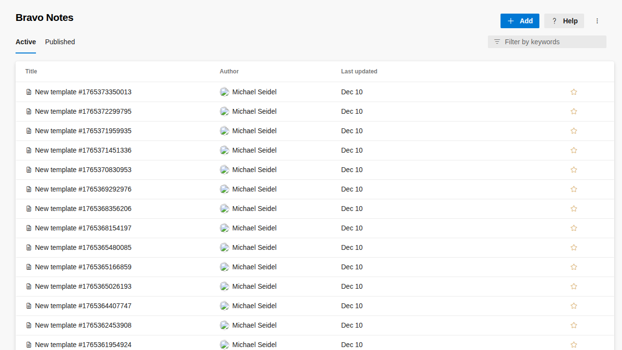This screenshot has width=622, height=350.
Task: Sort the list by Last updated column
Action: [359, 71]
